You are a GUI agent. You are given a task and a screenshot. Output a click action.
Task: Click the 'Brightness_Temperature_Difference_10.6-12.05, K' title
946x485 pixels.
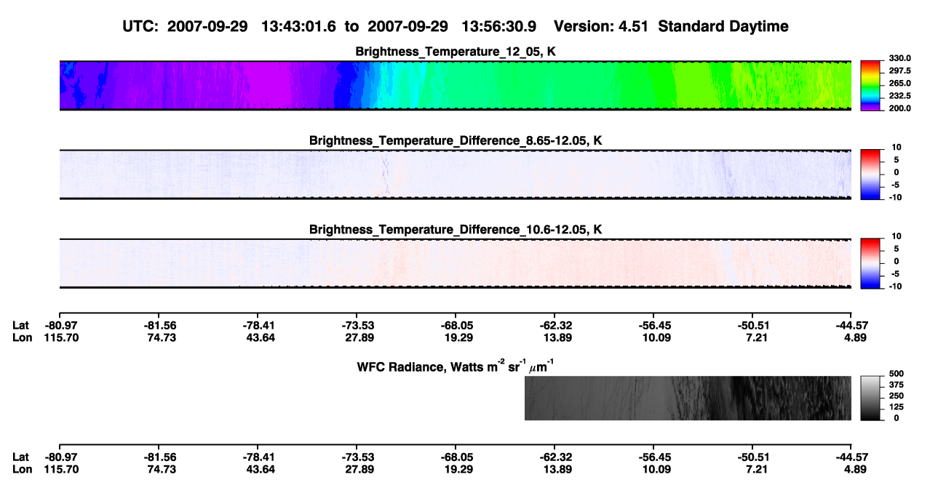(x=456, y=230)
